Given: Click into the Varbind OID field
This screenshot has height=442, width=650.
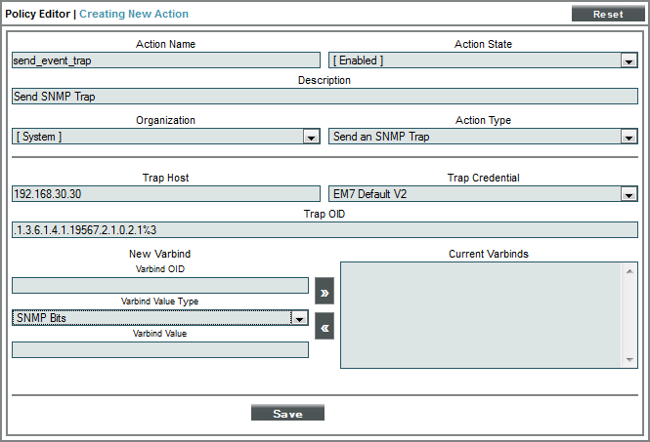Looking at the screenshot, I should pyautogui.click(x=160, y=285).
